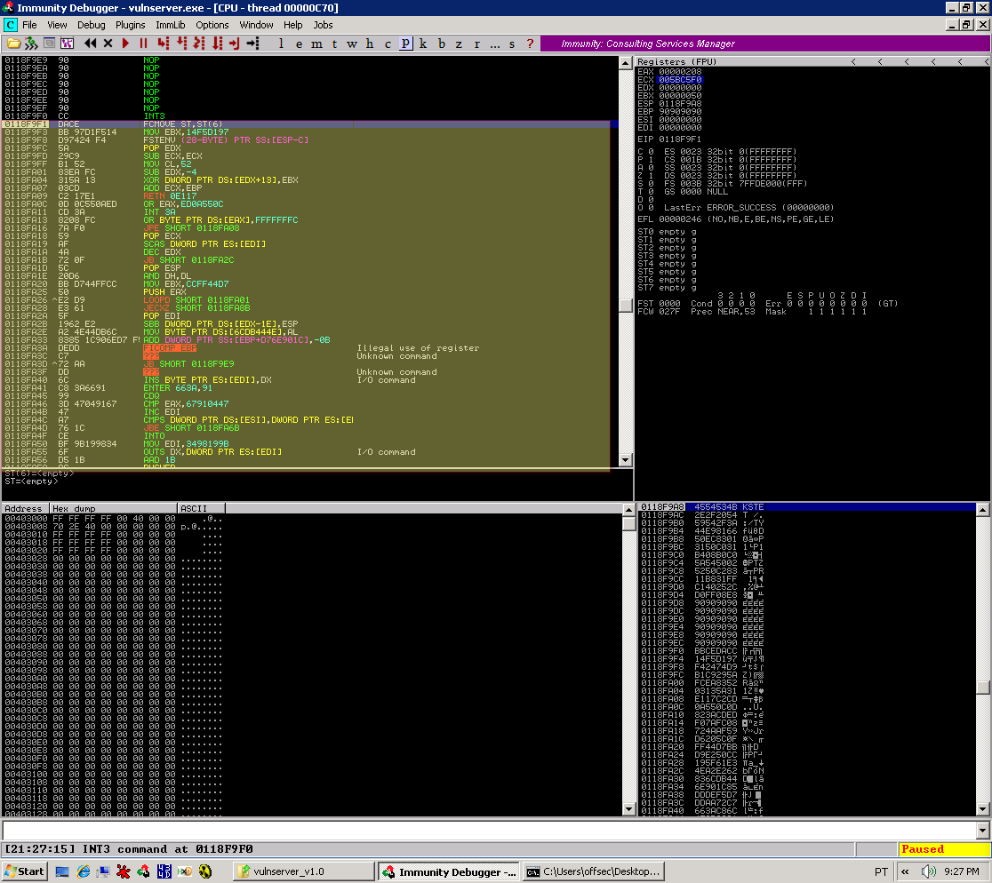Open a file with the folder icon

(13, 43)
